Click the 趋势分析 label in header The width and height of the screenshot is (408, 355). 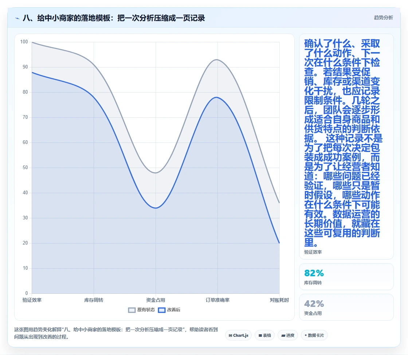[383, 17]
